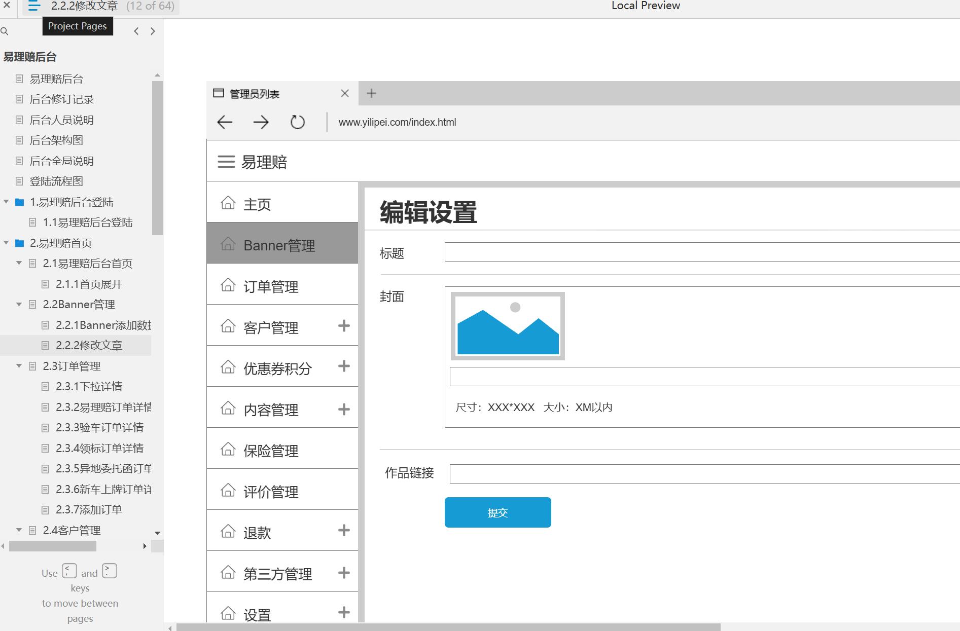
Task: Click page icon next to 后台修订记录
Action: tap(19, 99)
